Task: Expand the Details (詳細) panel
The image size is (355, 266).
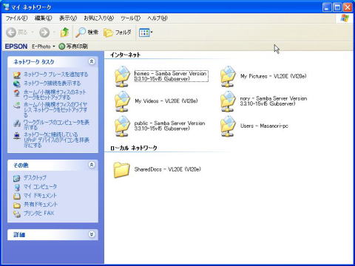Action: pyautogui.click(x=92, y=234)
